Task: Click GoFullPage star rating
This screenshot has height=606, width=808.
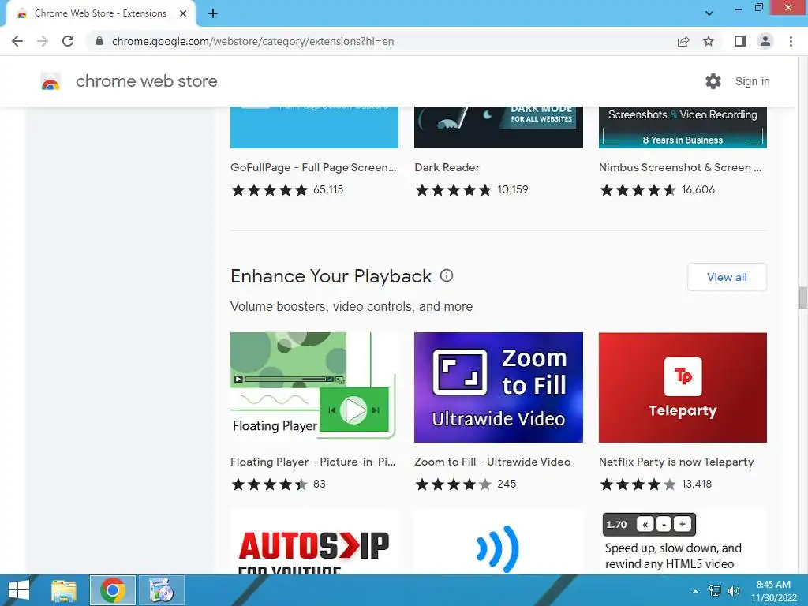Action: (x=270, y=190)
